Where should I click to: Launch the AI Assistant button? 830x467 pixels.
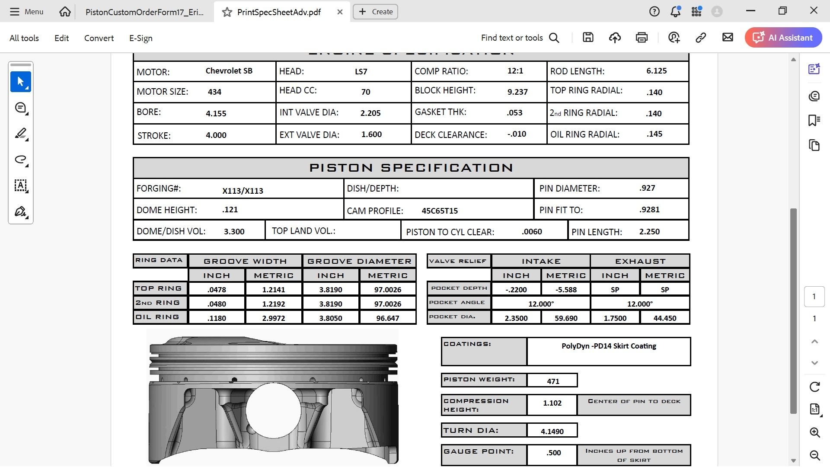[783, 38]
